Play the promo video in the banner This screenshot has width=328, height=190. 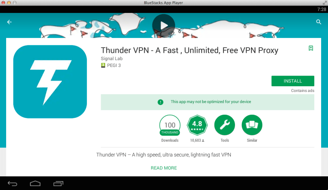pyautogui.click(x=164, y=25)
